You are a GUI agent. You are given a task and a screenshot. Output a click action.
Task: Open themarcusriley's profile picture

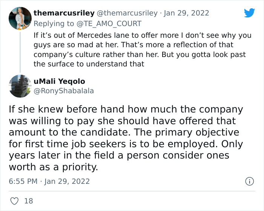click(20, 18)
